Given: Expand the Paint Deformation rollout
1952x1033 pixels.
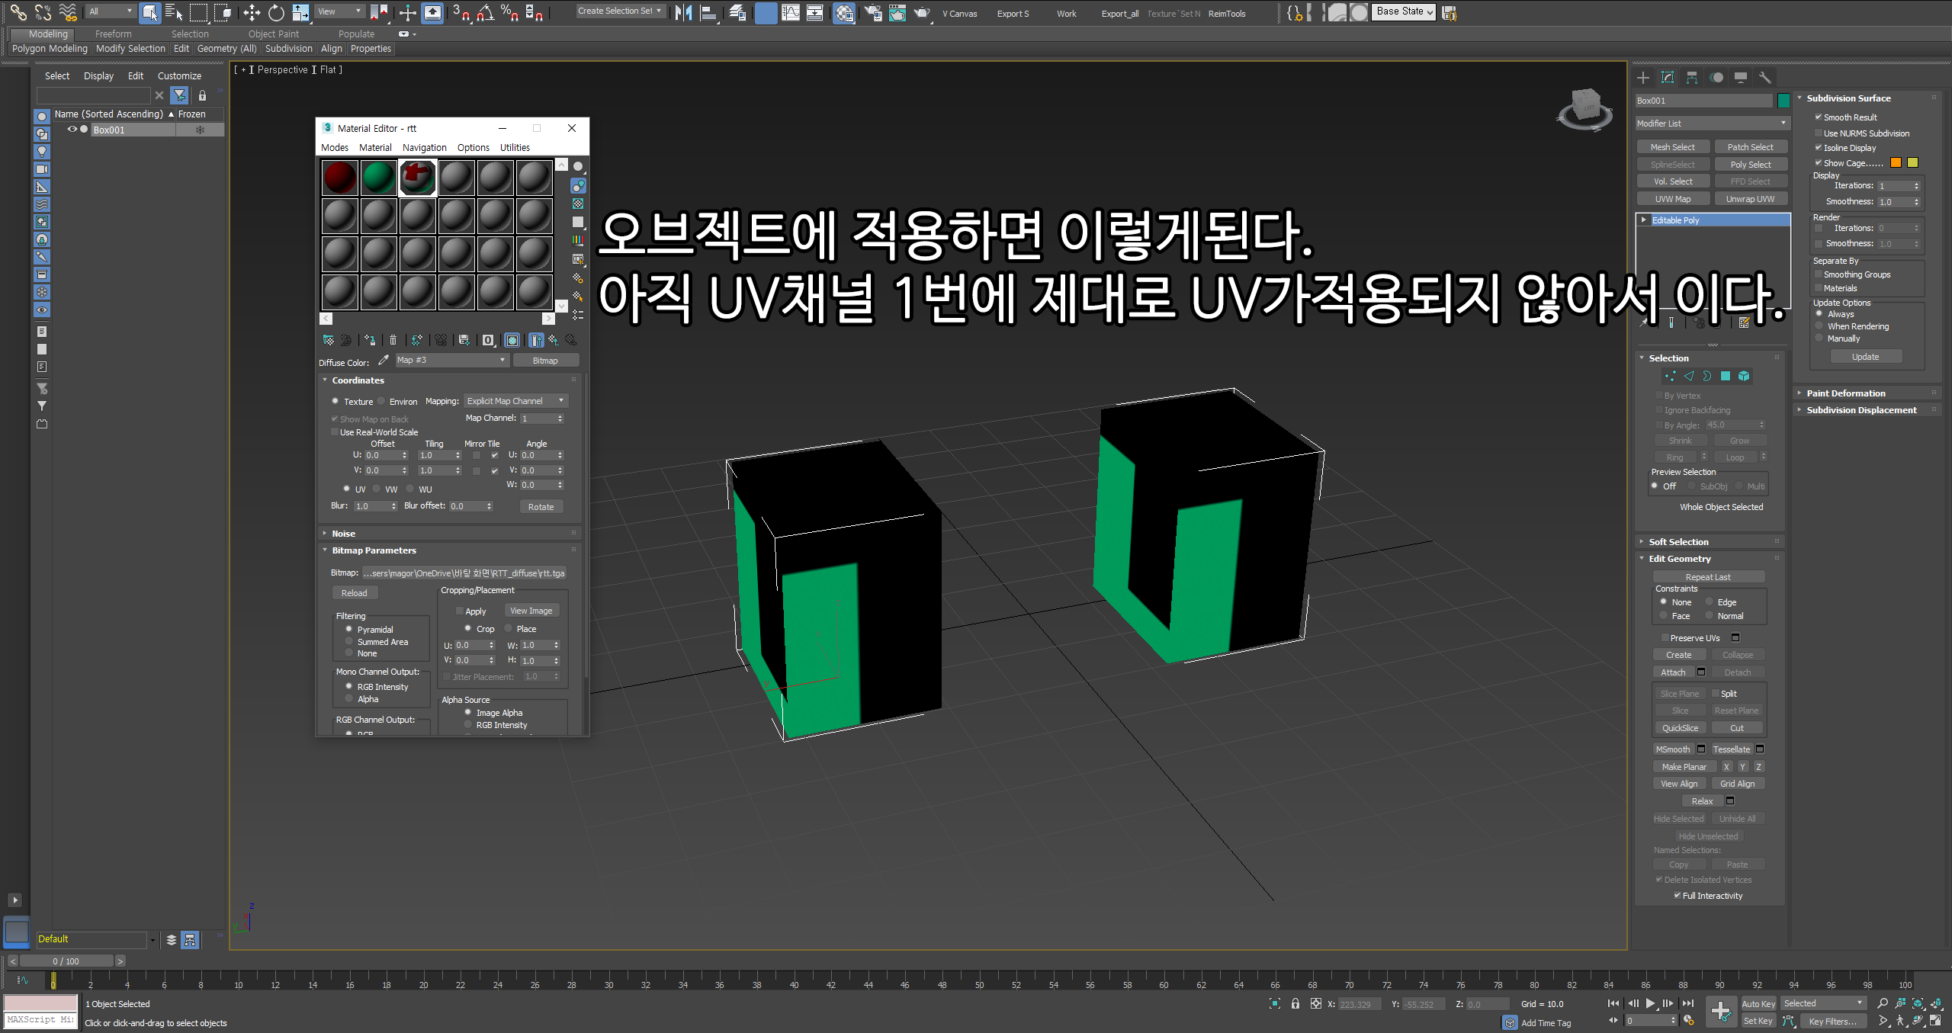Looking at the screenshot, I should click(x=1845, y=393).
